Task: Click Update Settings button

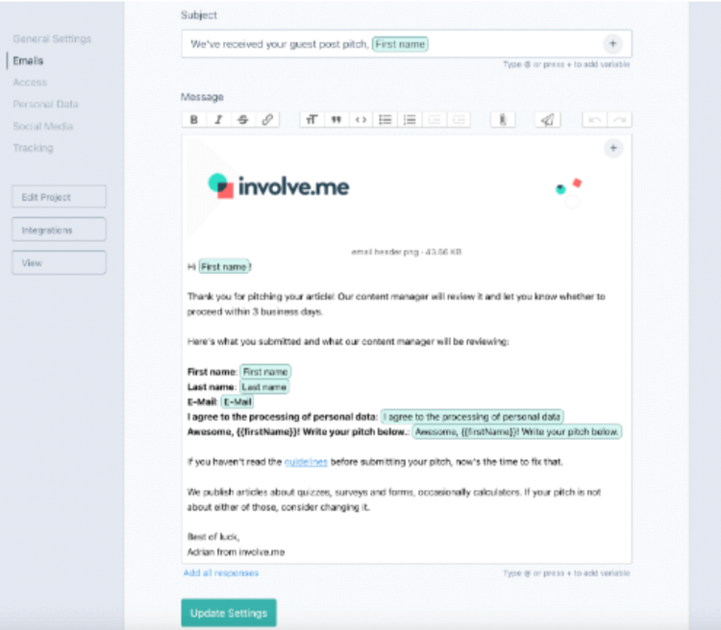Action: point(229,613)
